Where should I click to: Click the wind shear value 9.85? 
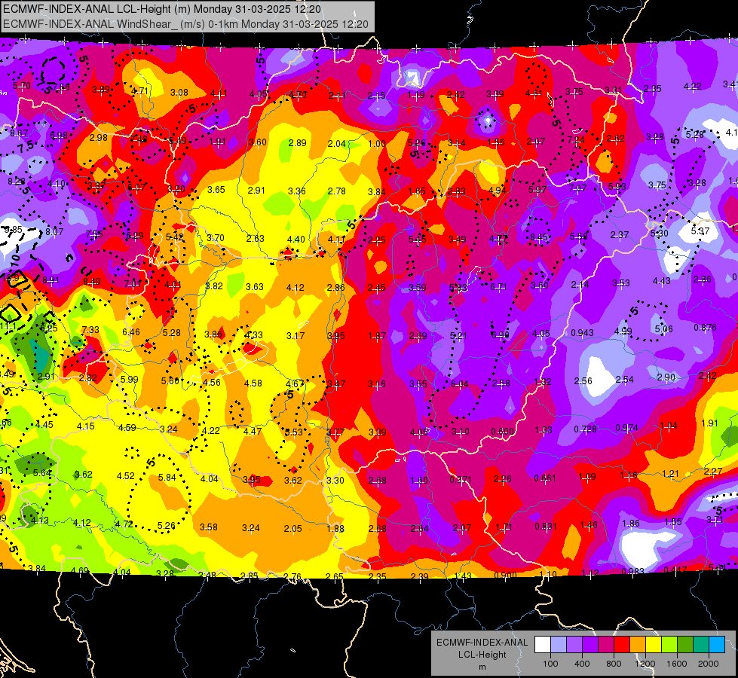pos(14,230)
